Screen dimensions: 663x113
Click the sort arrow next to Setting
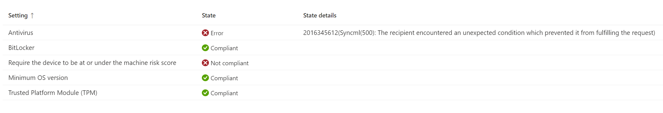pyautogui.click(x=32, y=15)
